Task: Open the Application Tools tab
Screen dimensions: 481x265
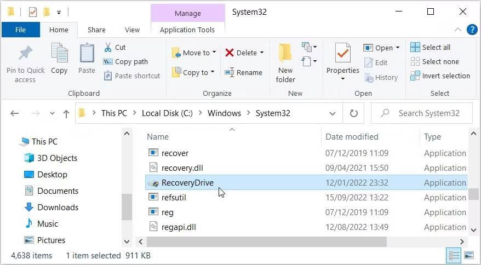Action: click(187, 30)
